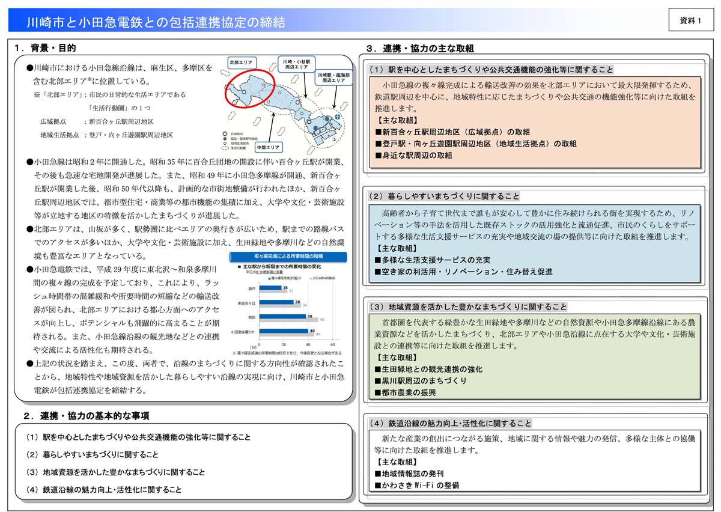721x512 pixels.
Task: Click the airplane icon on the map
Action: pos(337,117)
